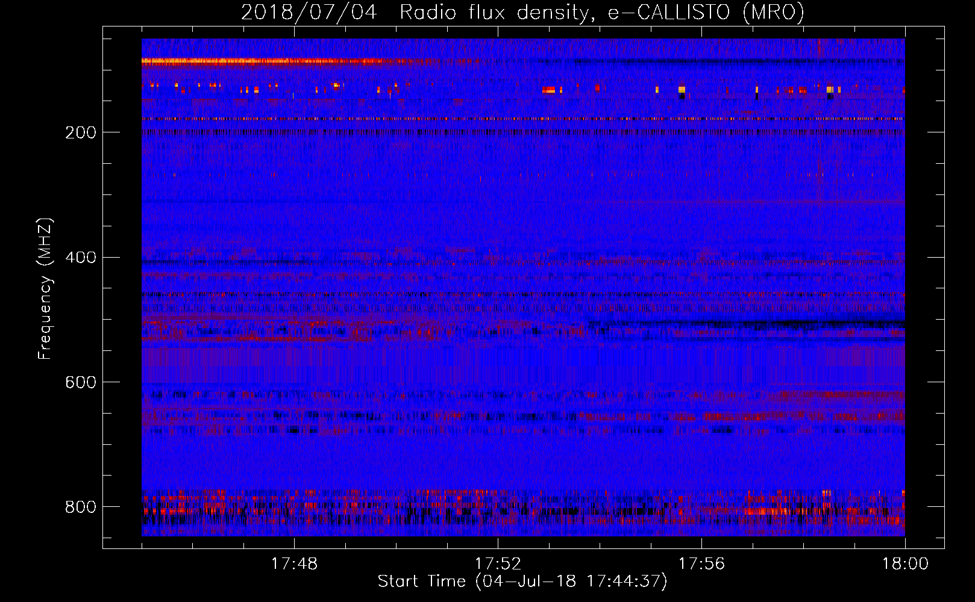
Task: Click the 17:48 time tick label
Action: (x=294, y=564)
